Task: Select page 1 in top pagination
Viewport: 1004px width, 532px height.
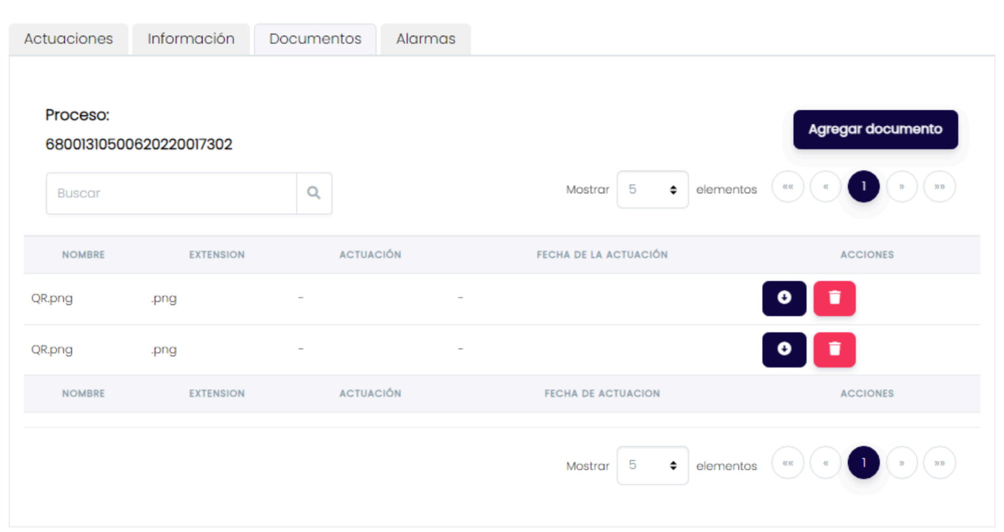Action: [864, 187]
